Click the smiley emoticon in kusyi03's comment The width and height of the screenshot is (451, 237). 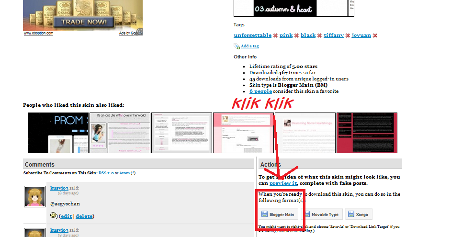[x=53, y=215]
